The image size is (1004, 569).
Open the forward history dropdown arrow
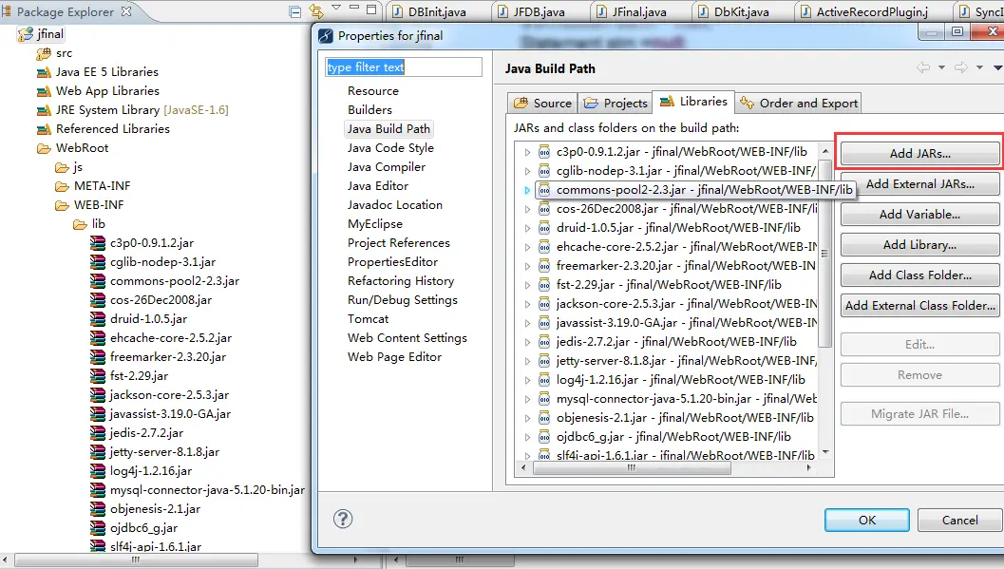point(979,67)
